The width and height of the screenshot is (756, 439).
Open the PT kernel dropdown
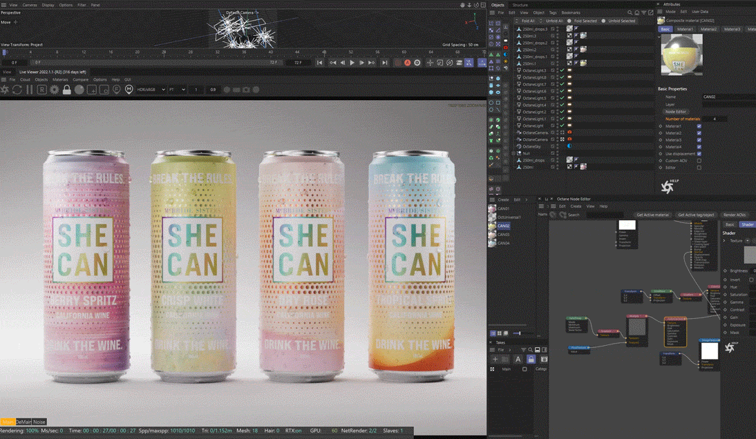click(x=177, y=90)
